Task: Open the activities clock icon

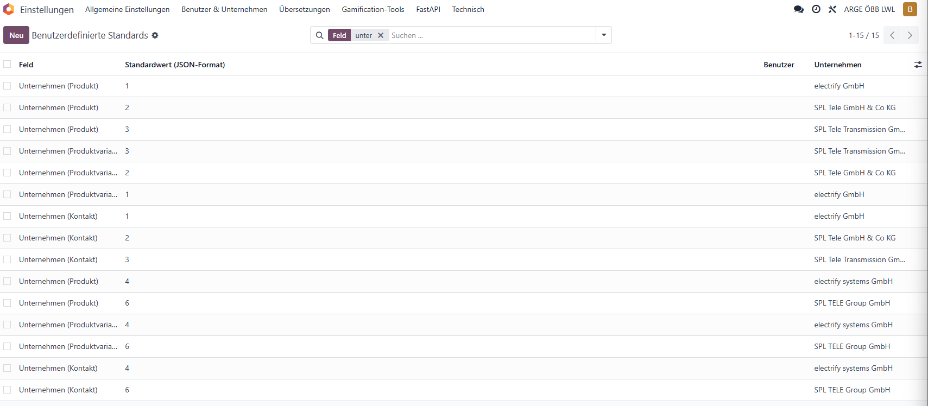Action: click(x=816, y=9)
